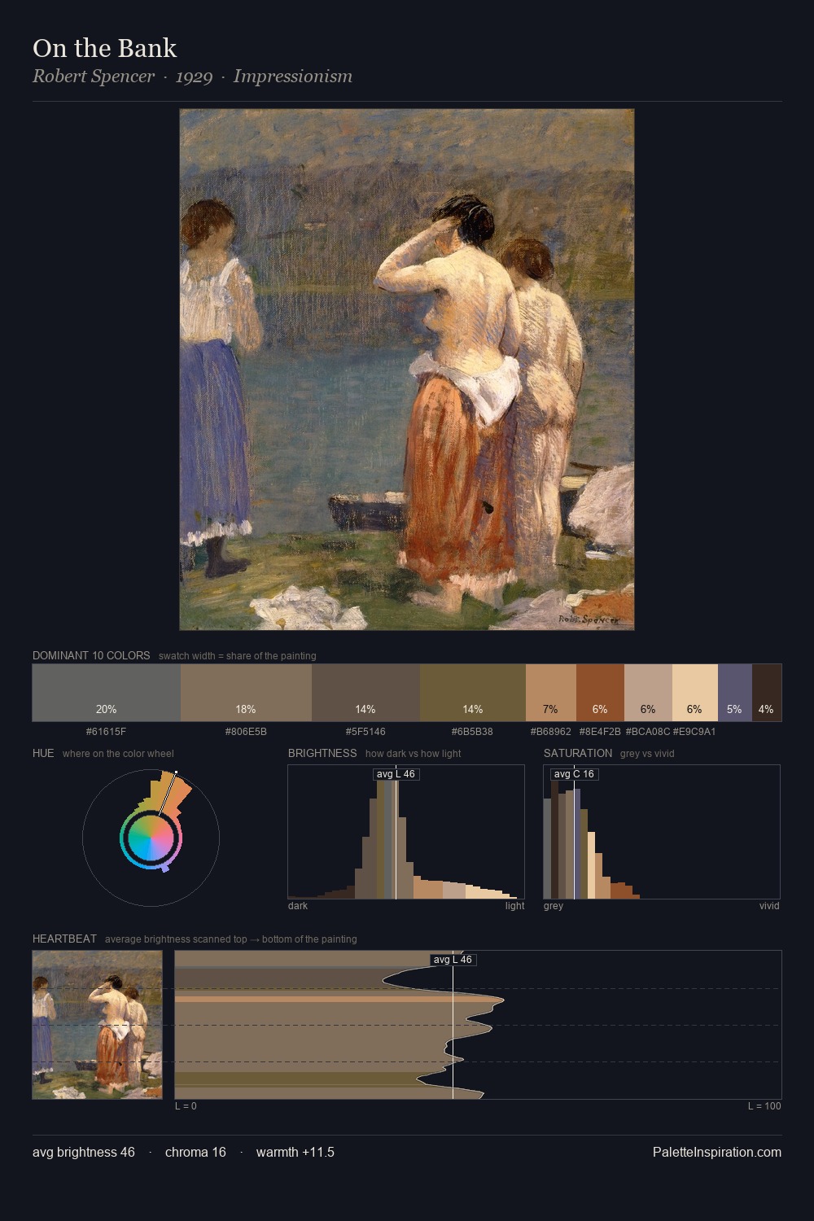Image resolution: width=814 pixels, height=1221 pixels.
Task: Select the rust swatch #8E4F2B
Action: [x=600, y=693]
